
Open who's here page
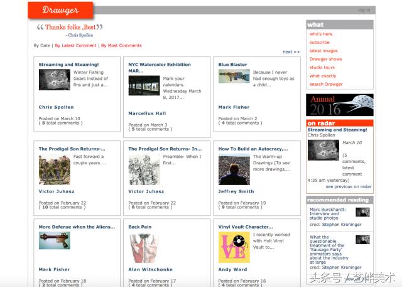click(x=321, y=34)
